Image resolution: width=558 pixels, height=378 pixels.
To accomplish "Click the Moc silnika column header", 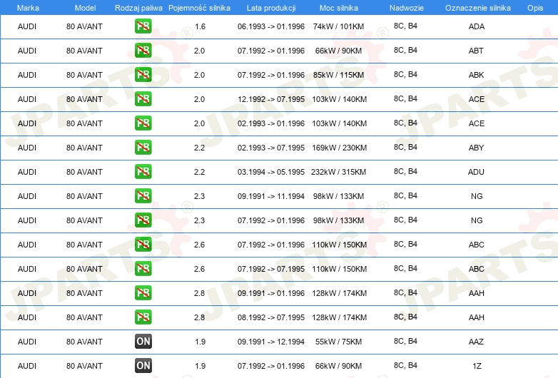I will [339, 7].
